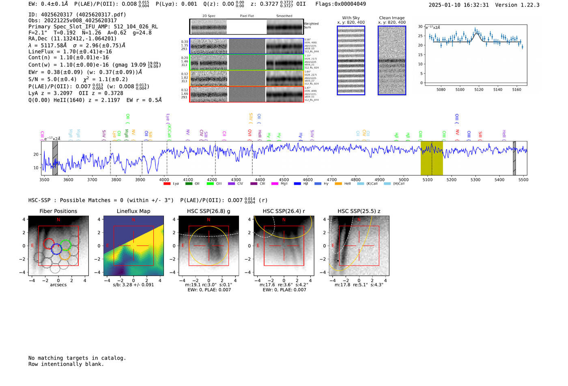Click the '2025-01-10 16:32:31' timestamp
The width and height of the screenshot is (568, 386).
458,5
